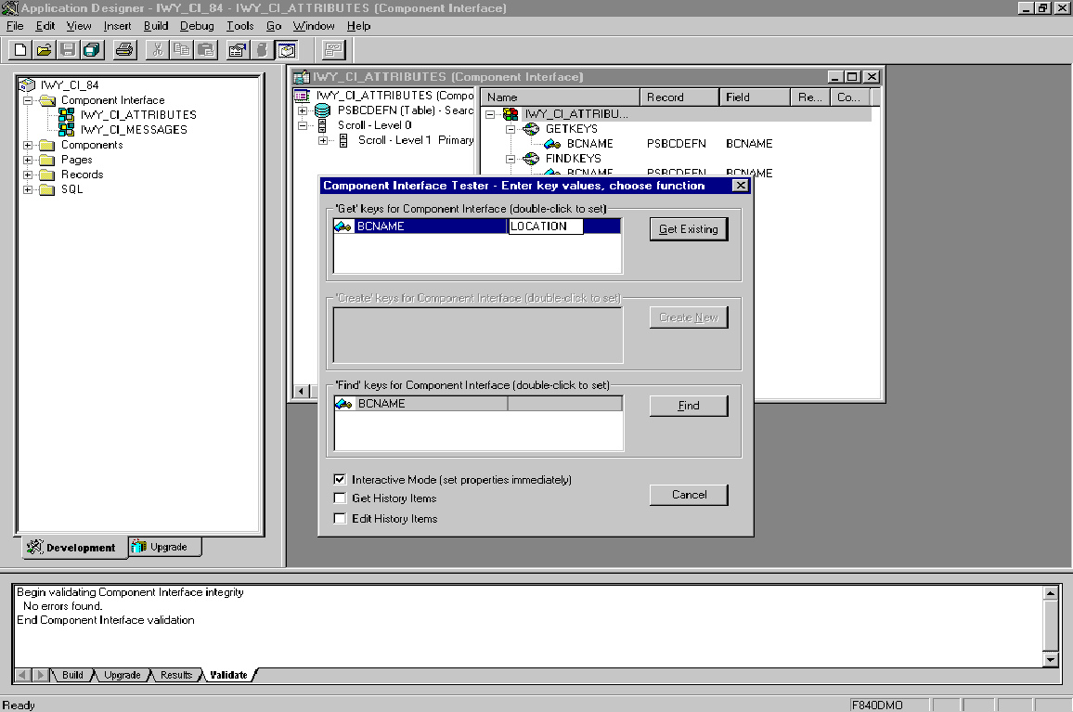The image size is (1073, 712).
Task: Click the IWY_CI_MESSAGES icon in project tree
Action: point(67,129)
